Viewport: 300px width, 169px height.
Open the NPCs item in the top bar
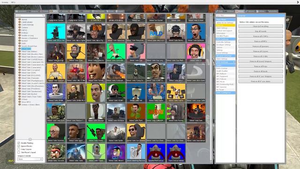point(13,2)
